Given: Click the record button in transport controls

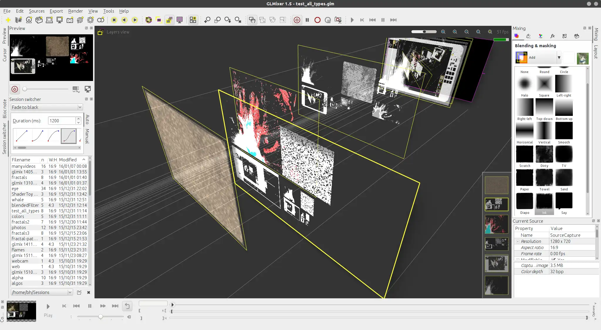Looking at the screenshot, I should (317, 20).
